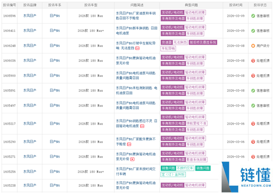273x193 pixels.
Task: Click red feedback status icon in row 1605900
Action: tap(253, 76)
